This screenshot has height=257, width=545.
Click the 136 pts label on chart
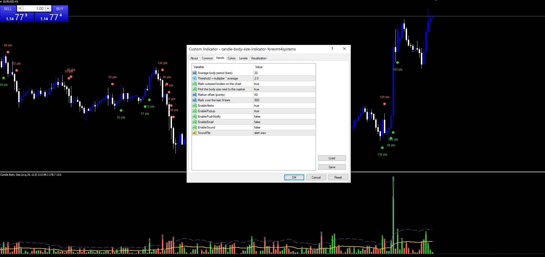point(382,154)
